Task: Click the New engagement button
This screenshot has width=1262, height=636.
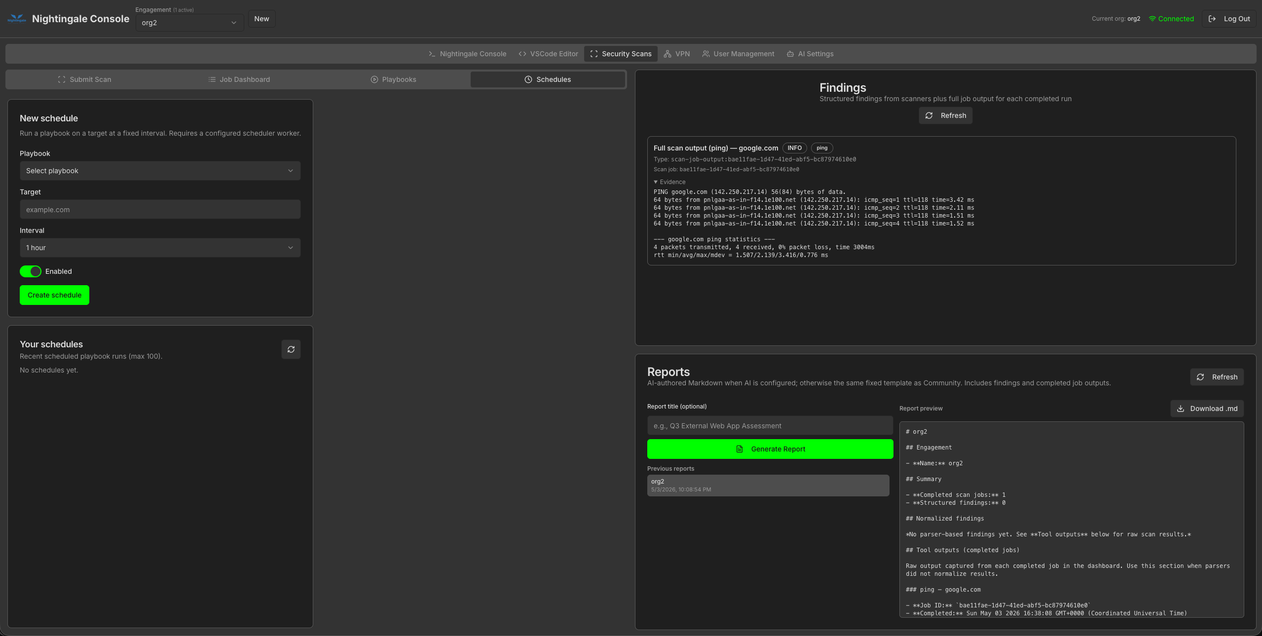Action: (261, 19)
